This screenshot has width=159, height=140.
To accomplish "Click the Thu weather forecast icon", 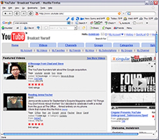I will [x=141, y=19].
